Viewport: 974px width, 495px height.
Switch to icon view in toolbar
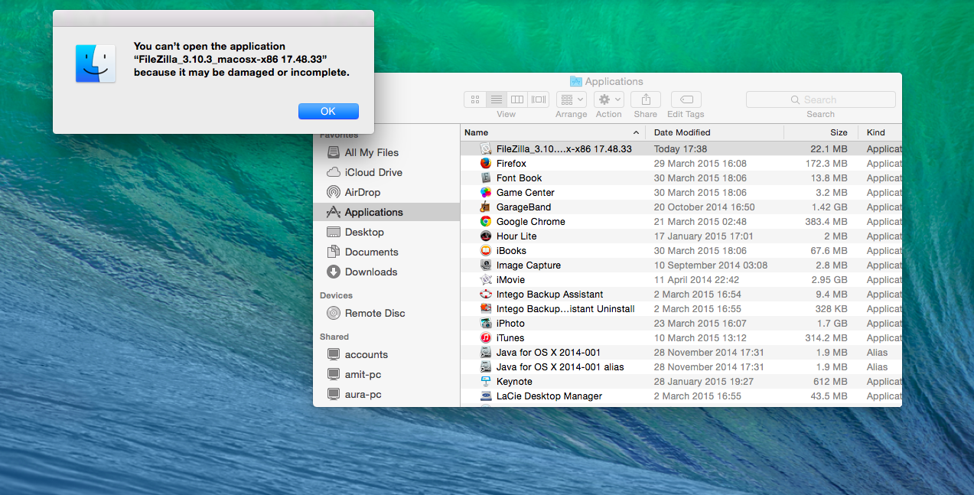(x=475, y=99)
